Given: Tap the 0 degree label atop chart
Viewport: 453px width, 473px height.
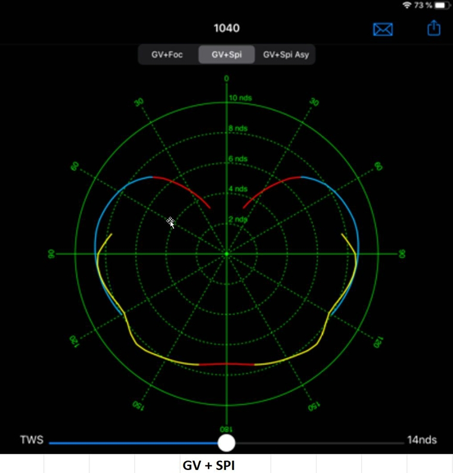Looking at the screenshot, I should click(226, 79).
